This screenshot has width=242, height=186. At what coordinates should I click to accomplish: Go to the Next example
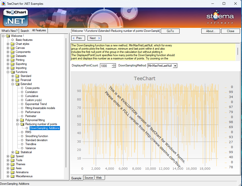tap(94, 38)
